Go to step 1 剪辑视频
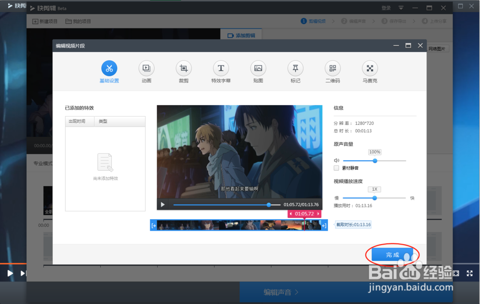 pos(313,21)
